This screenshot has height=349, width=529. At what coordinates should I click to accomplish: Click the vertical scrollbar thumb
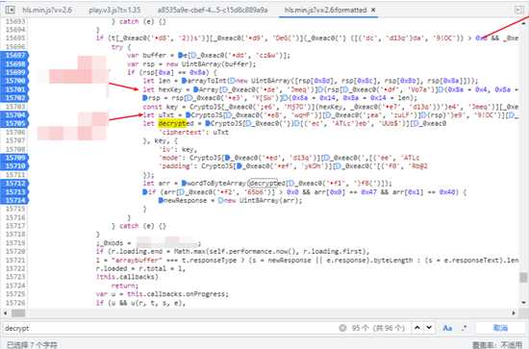tap(523, 277)
